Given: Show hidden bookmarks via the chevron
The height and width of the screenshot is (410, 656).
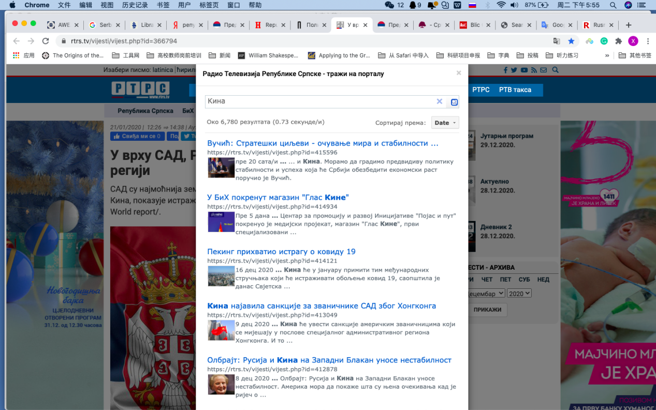Looking at the screenshot, I should tap(607, 55).
